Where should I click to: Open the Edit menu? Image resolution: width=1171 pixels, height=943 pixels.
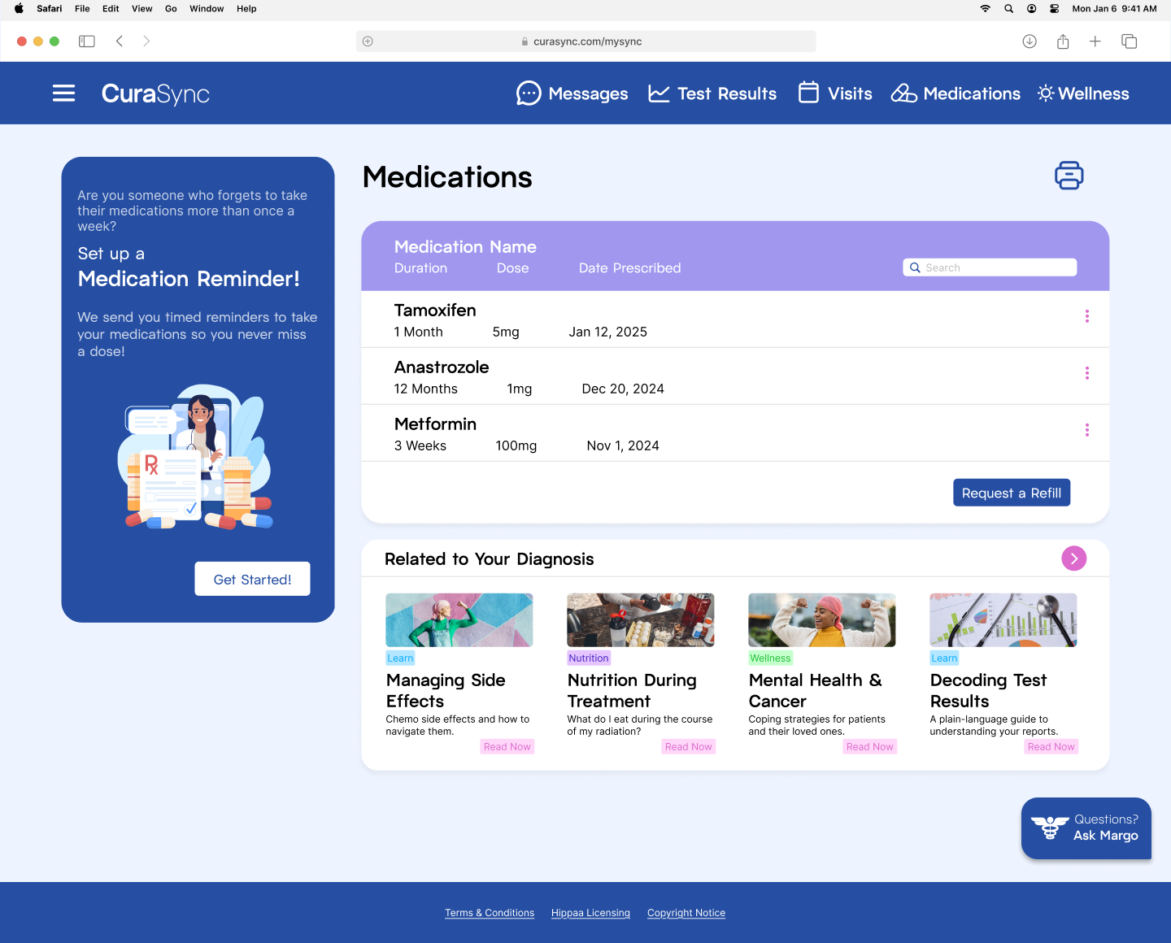[x=111, y=9]
